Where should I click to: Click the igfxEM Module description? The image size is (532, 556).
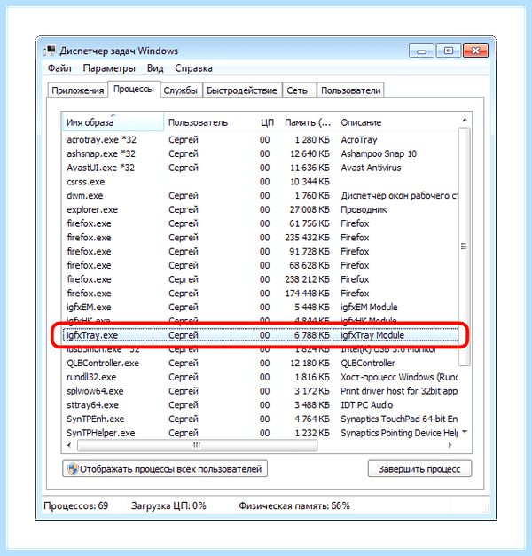pos(369,307)
